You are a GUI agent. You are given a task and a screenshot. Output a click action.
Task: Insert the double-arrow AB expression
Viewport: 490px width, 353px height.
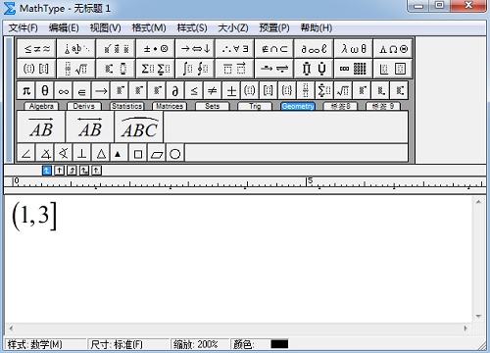[x=90, y=126]
